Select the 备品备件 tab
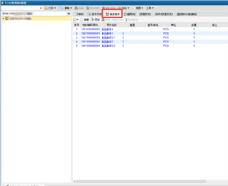The width and height of the screenshot is (228, 186). pyautogui.click(x=112, y=14)
